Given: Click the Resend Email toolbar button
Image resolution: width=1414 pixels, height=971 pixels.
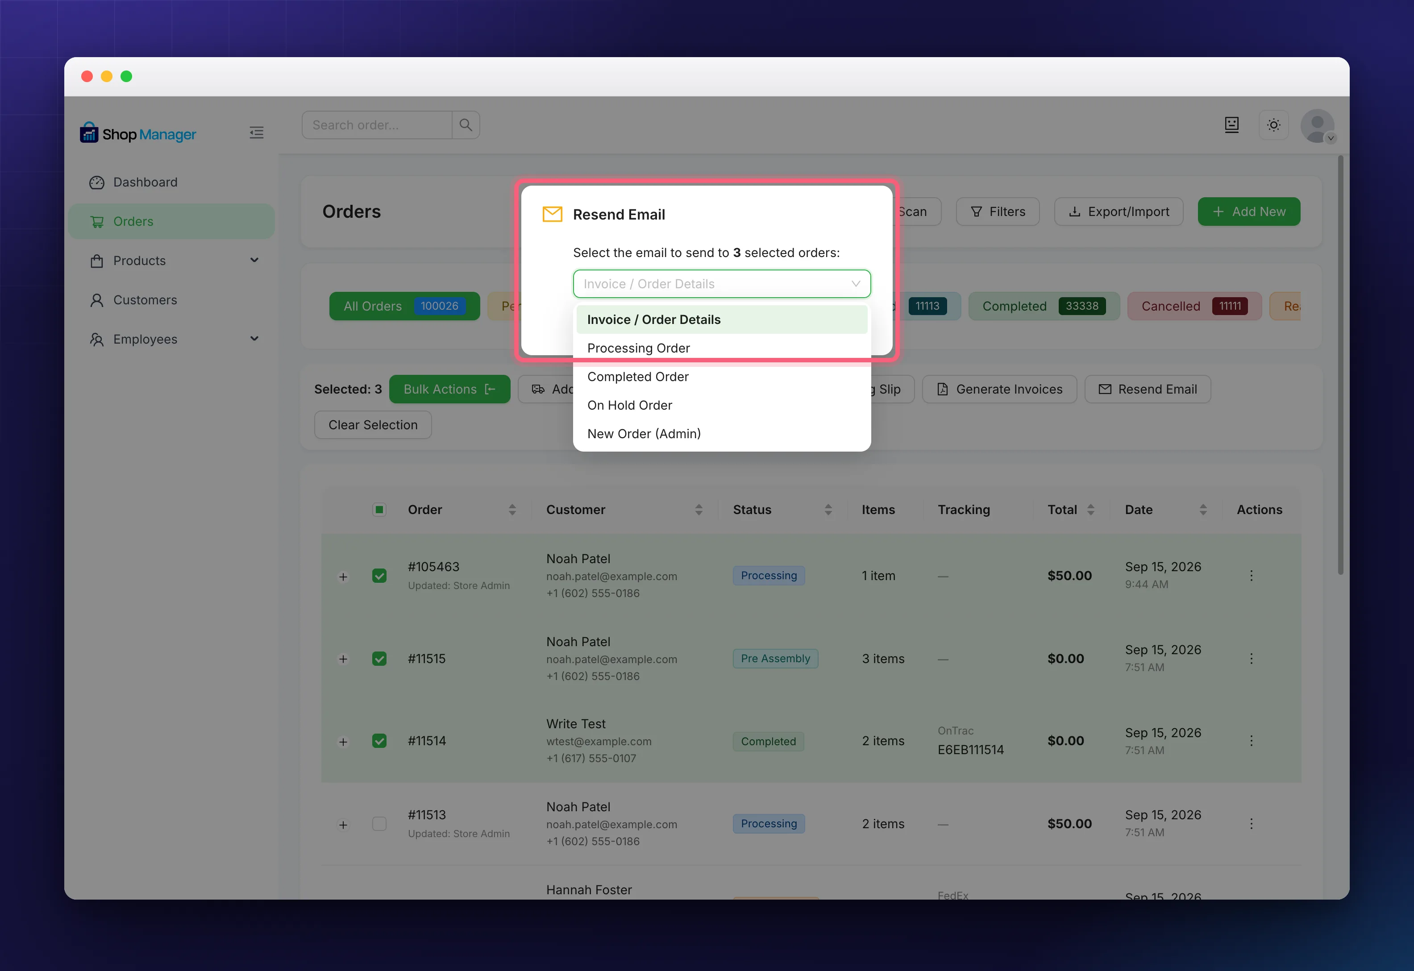Looking at the screenshot, I should point(1148,390).
